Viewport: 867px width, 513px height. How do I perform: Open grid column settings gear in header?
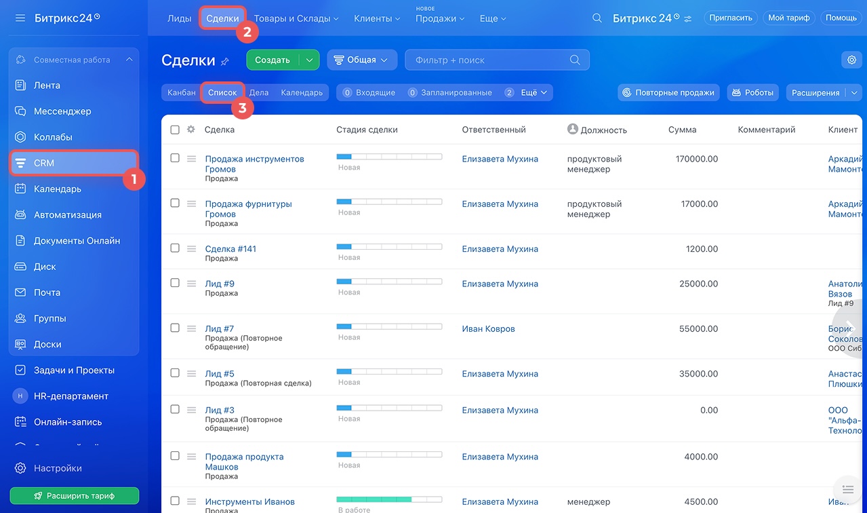tap(190, 130)
